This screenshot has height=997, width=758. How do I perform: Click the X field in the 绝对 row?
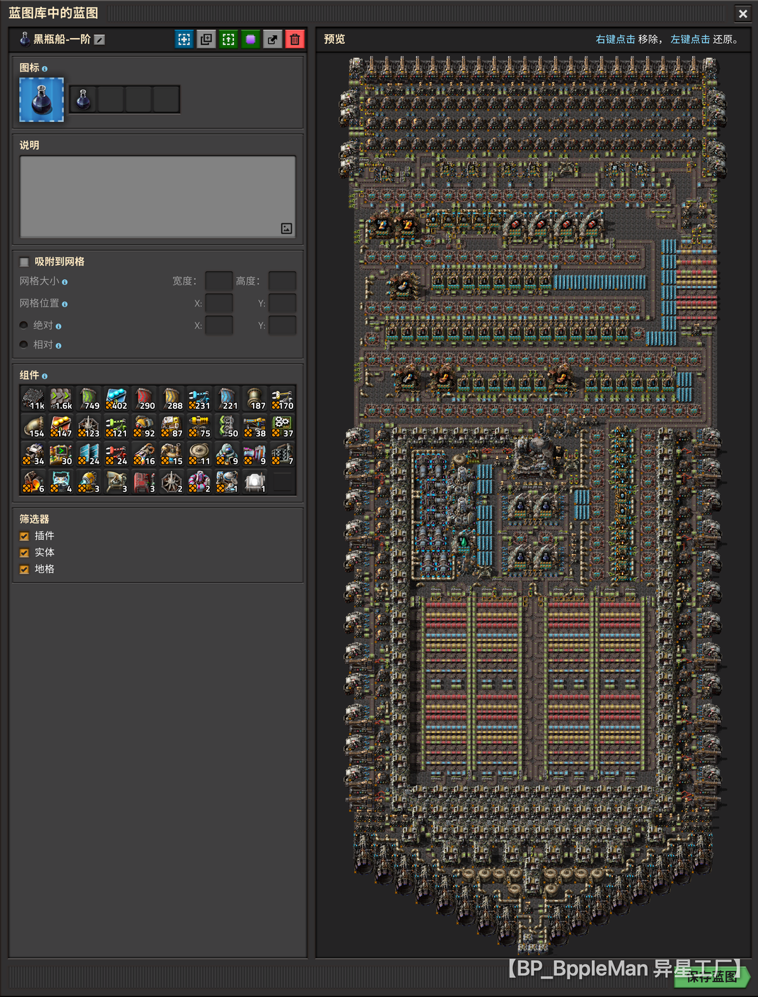pos(219,326)
